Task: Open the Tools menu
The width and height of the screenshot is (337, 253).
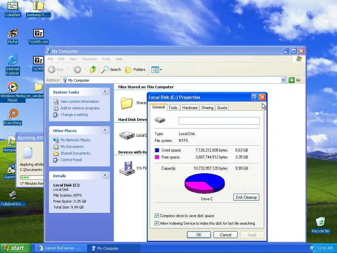Action: [x=106, y=59]
